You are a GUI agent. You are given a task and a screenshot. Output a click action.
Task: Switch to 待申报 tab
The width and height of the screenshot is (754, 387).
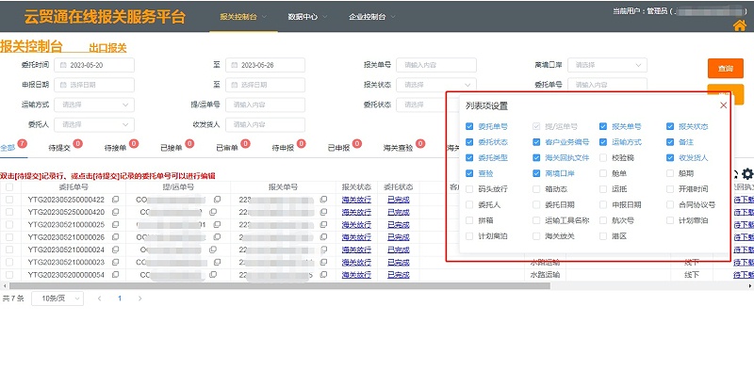[x=283, y=148]
